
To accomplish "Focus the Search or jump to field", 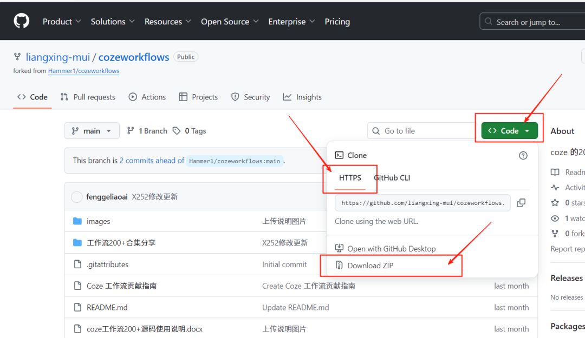I will [532, 22].
